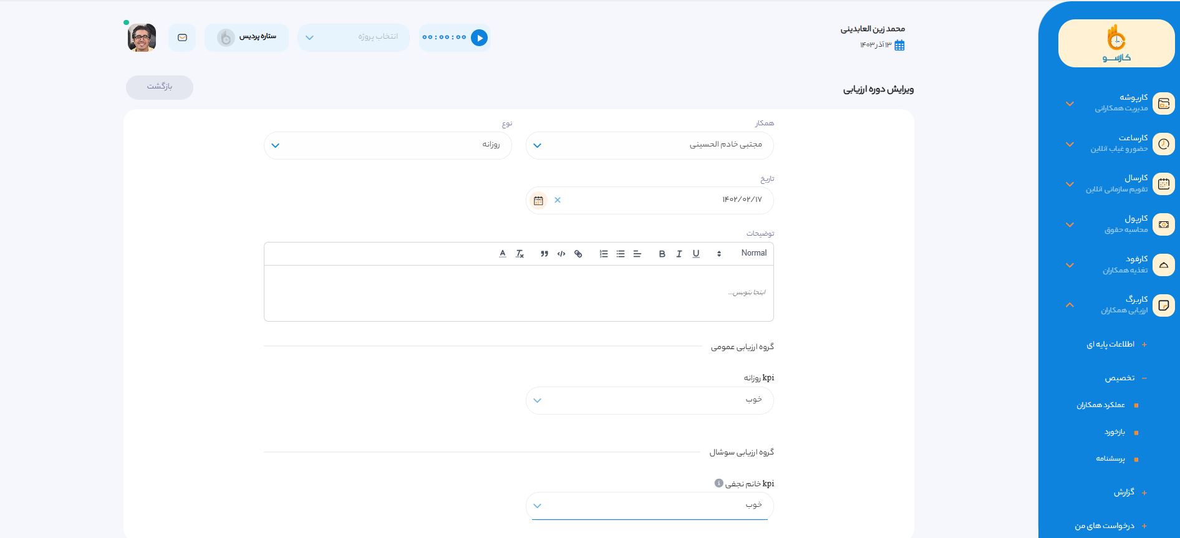Open عملکرد همکاران in the sidebar
The width and height of the screenshot is (1180, 538).
[1101, 405]
